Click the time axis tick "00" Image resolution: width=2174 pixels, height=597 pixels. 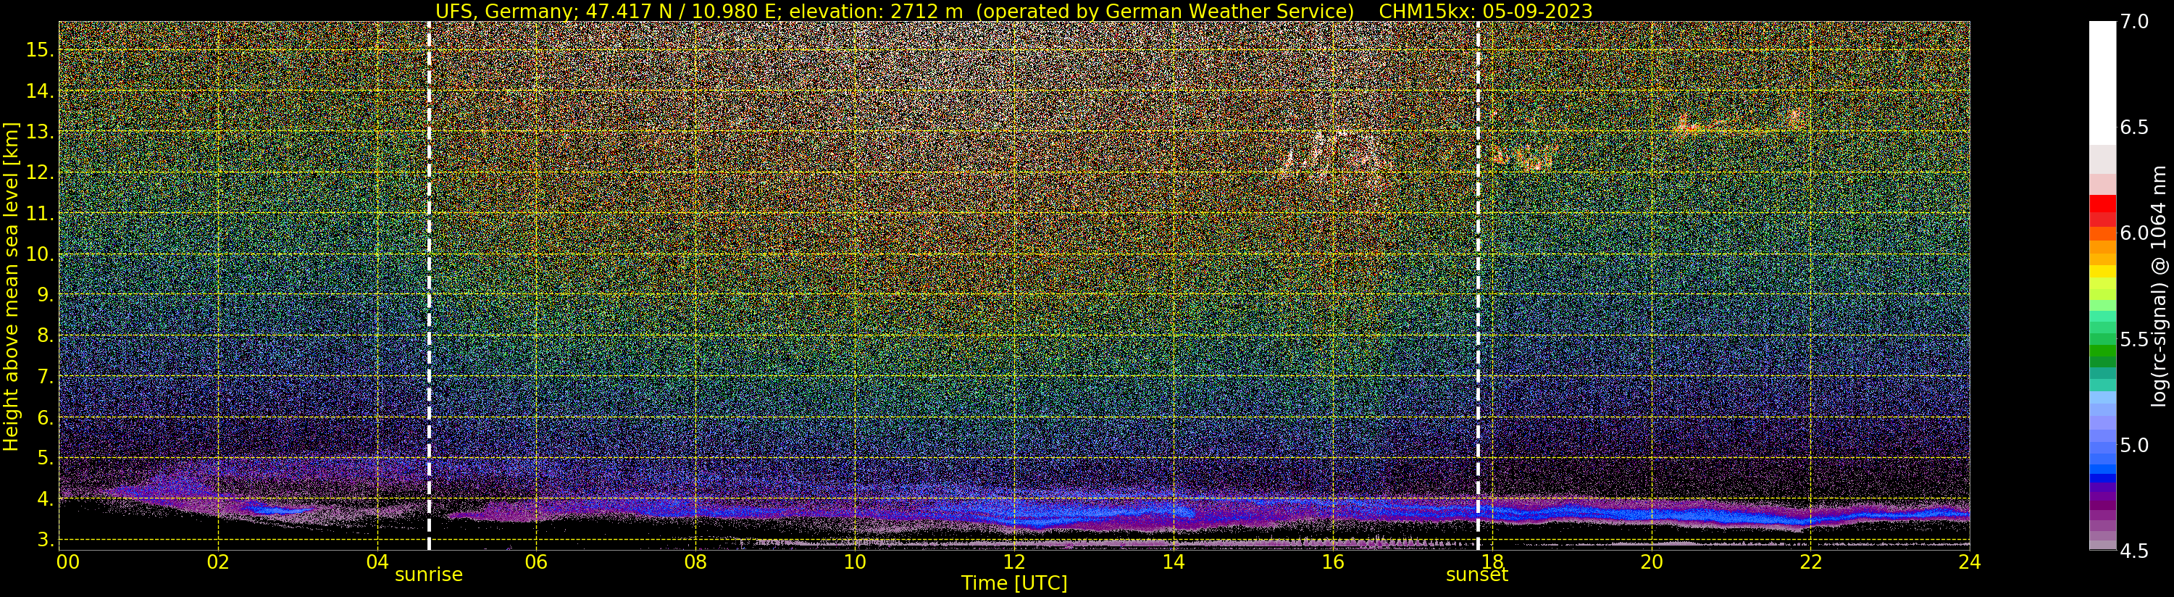coord(67,561)
